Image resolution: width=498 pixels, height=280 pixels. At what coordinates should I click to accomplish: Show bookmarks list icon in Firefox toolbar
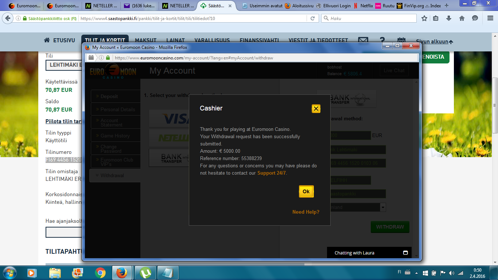(436, 18)
